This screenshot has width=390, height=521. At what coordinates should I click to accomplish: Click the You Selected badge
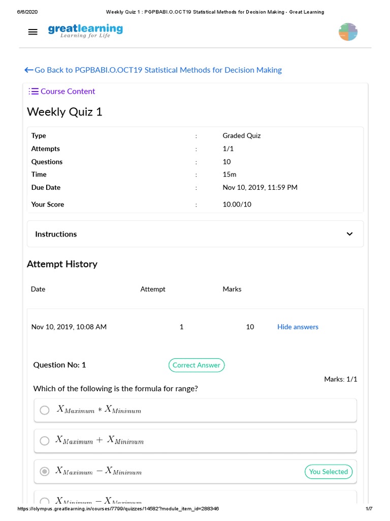(329, 472)
